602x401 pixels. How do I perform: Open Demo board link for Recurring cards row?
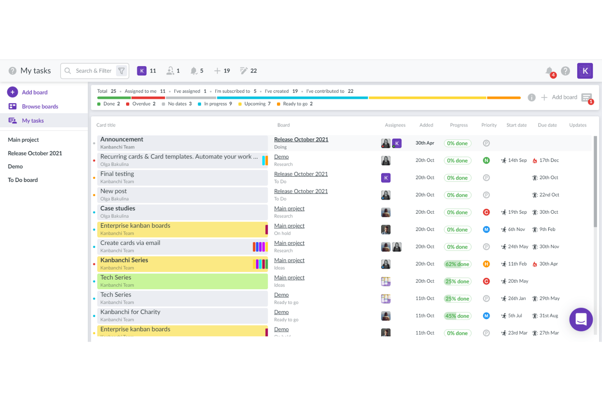coord(281,157)
